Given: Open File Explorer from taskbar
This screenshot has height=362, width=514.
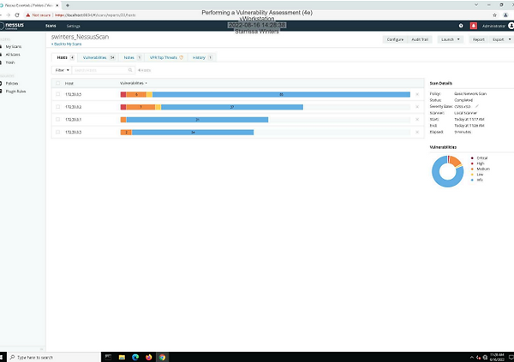Looking at the screenshot, I should (x=122, y=357).
